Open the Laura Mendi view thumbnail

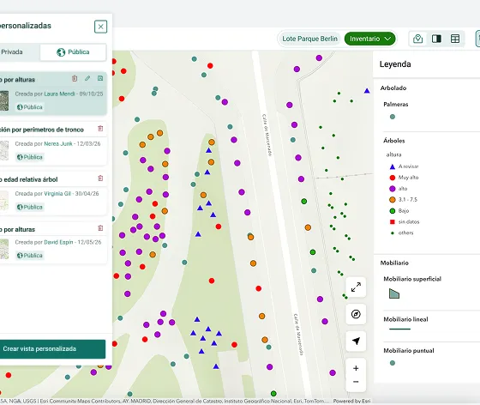[x=4, y=100]
